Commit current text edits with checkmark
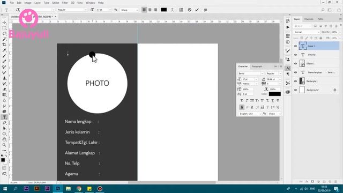The height and width of the screenshot is (193, 343). tap(197, 10)
